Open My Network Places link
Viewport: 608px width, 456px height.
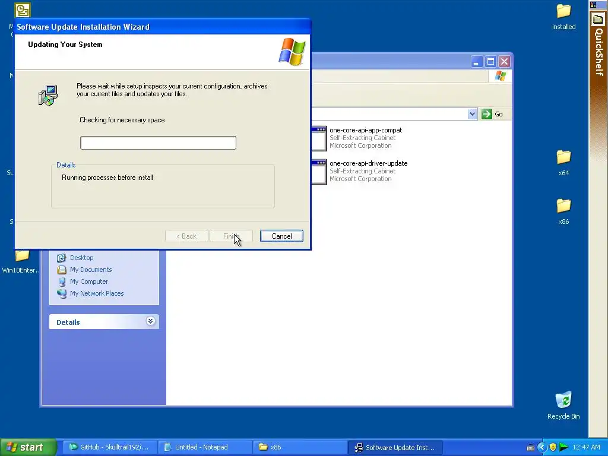(x=97, y=293)
